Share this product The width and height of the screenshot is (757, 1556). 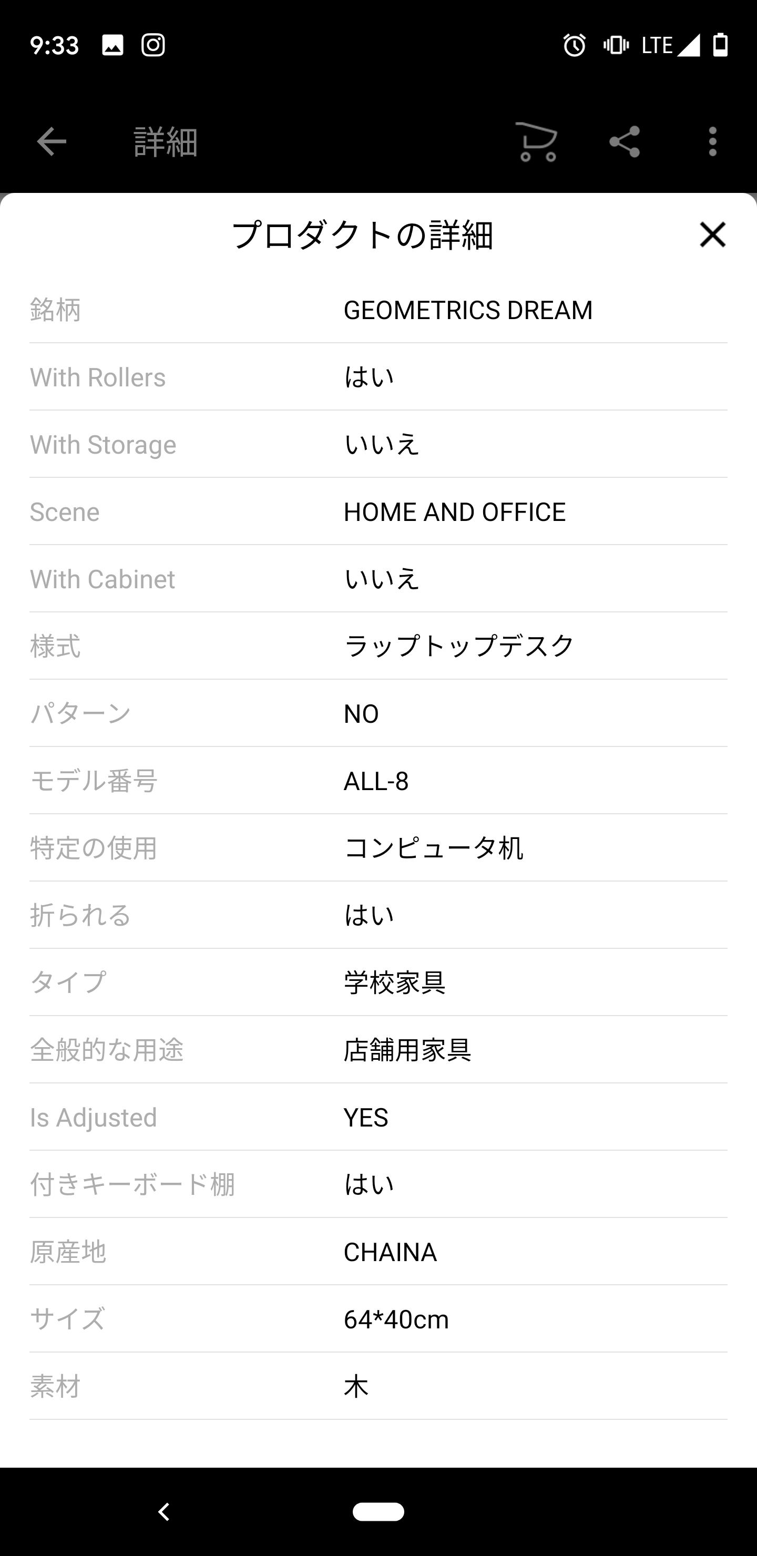[x=625, y=142]
